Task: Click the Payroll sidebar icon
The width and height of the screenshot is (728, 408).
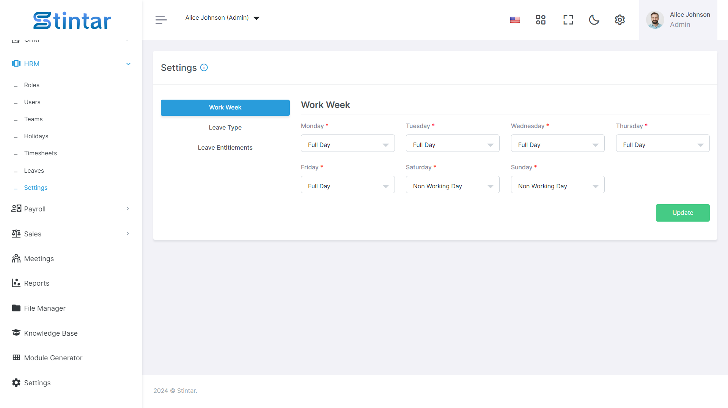Action: coord(16,208)
